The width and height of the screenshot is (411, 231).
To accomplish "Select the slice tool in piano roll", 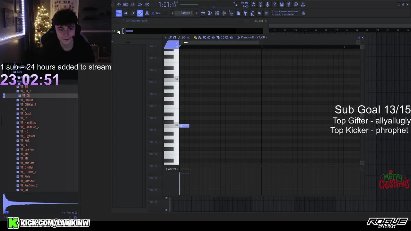I will coord(218,38).
